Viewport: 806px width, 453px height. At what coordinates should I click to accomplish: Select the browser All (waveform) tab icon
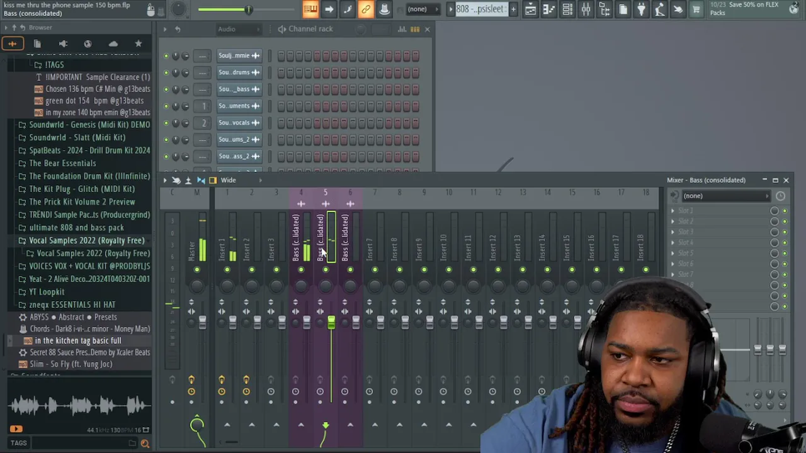click(12, 43)
